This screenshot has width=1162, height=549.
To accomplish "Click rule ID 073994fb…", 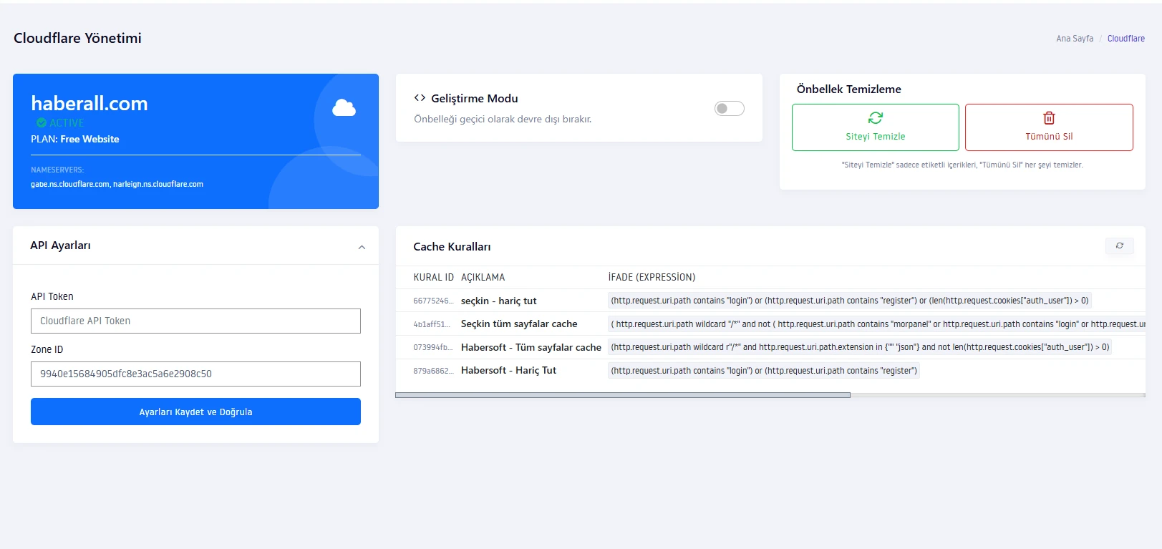I will click(432, 347).
